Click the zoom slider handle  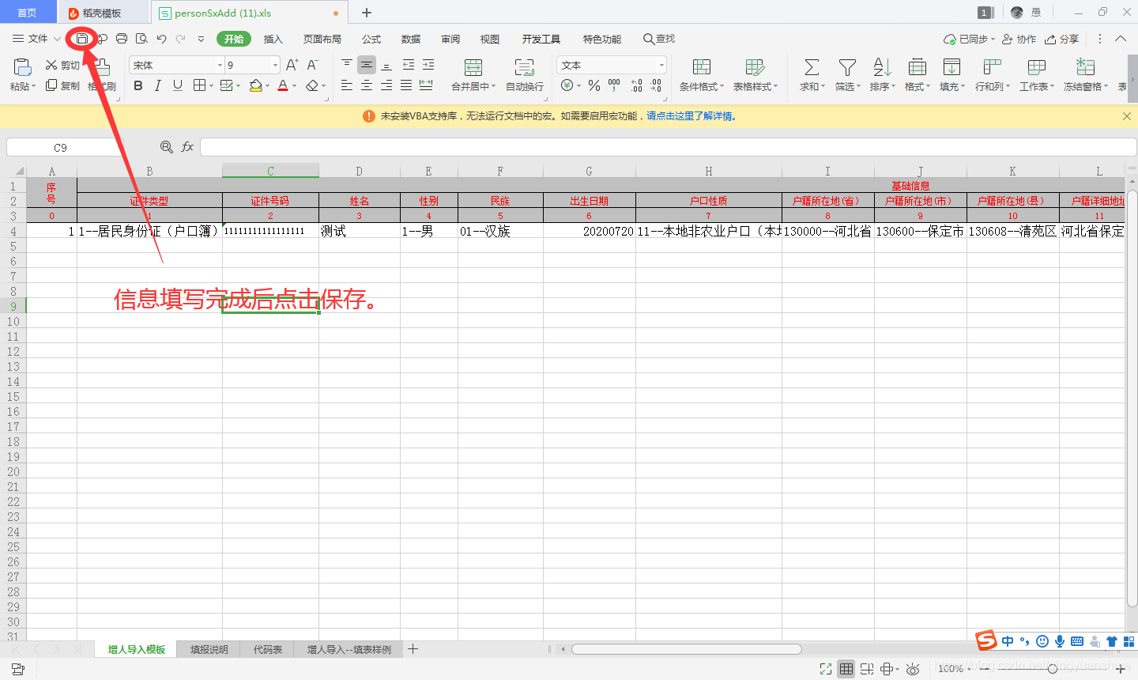coord(1053,669)
